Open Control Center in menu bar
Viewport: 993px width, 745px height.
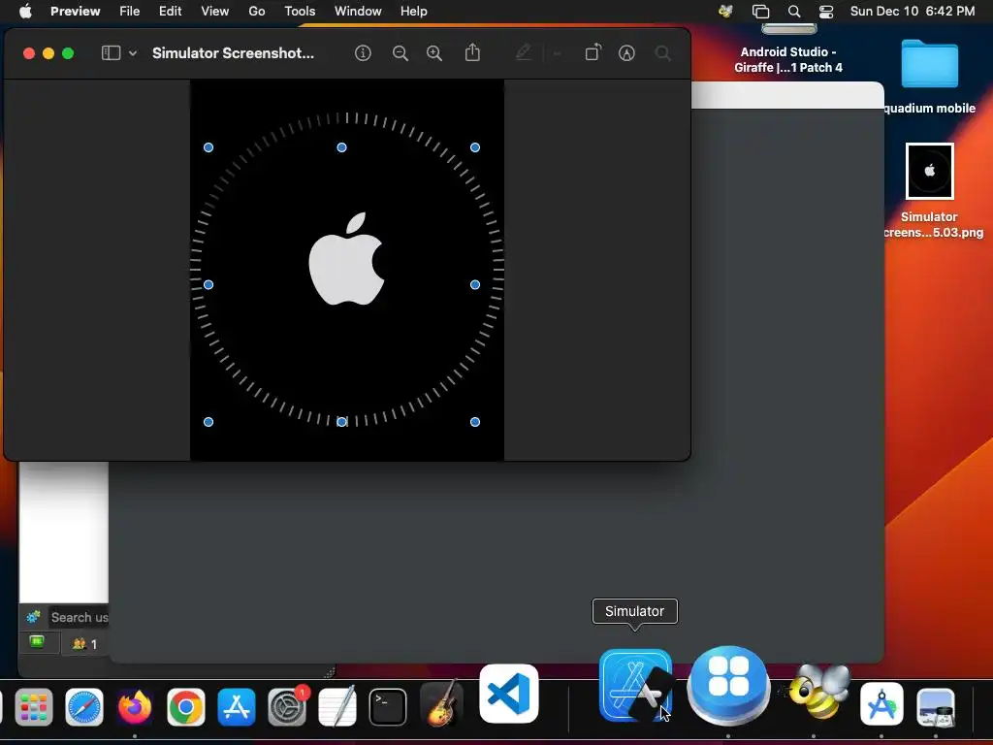tap(826, 11)
